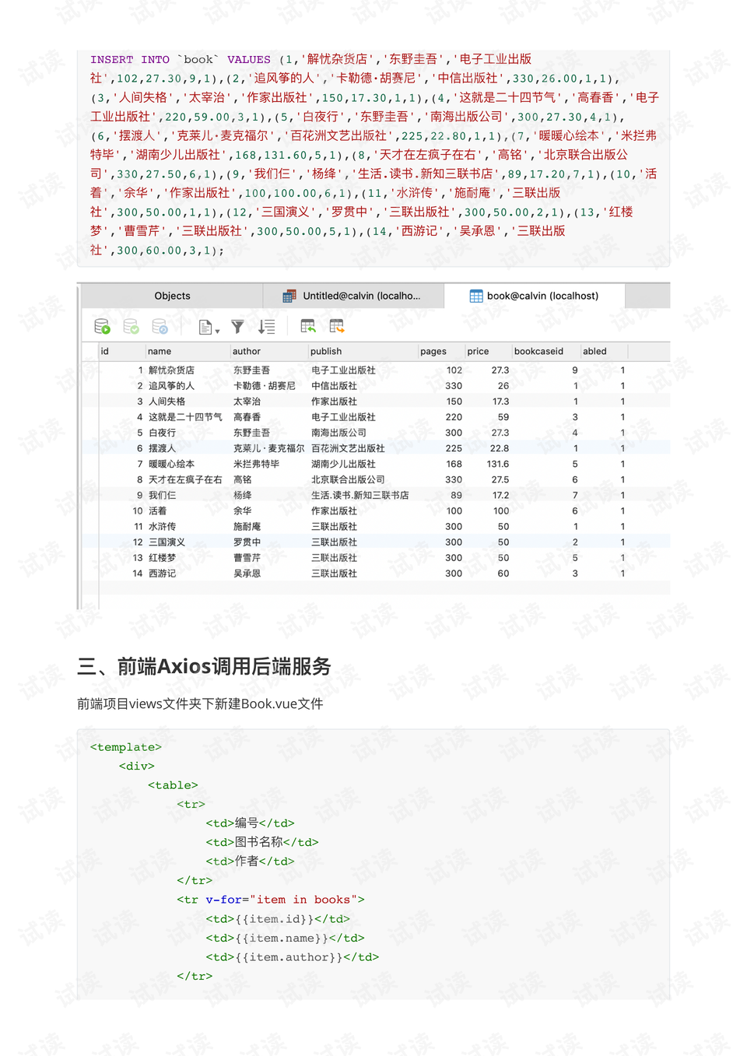Viewport: 747px width, 1056px height.
Task: Select the 西游记 name cell
Action: pyautogui.click(x=162, y=574)
